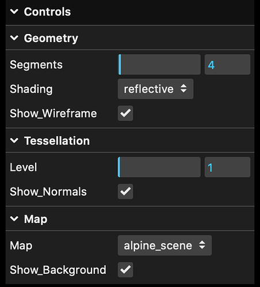
Task: Click the Segments value field showing 4
Action: point(227,64)
